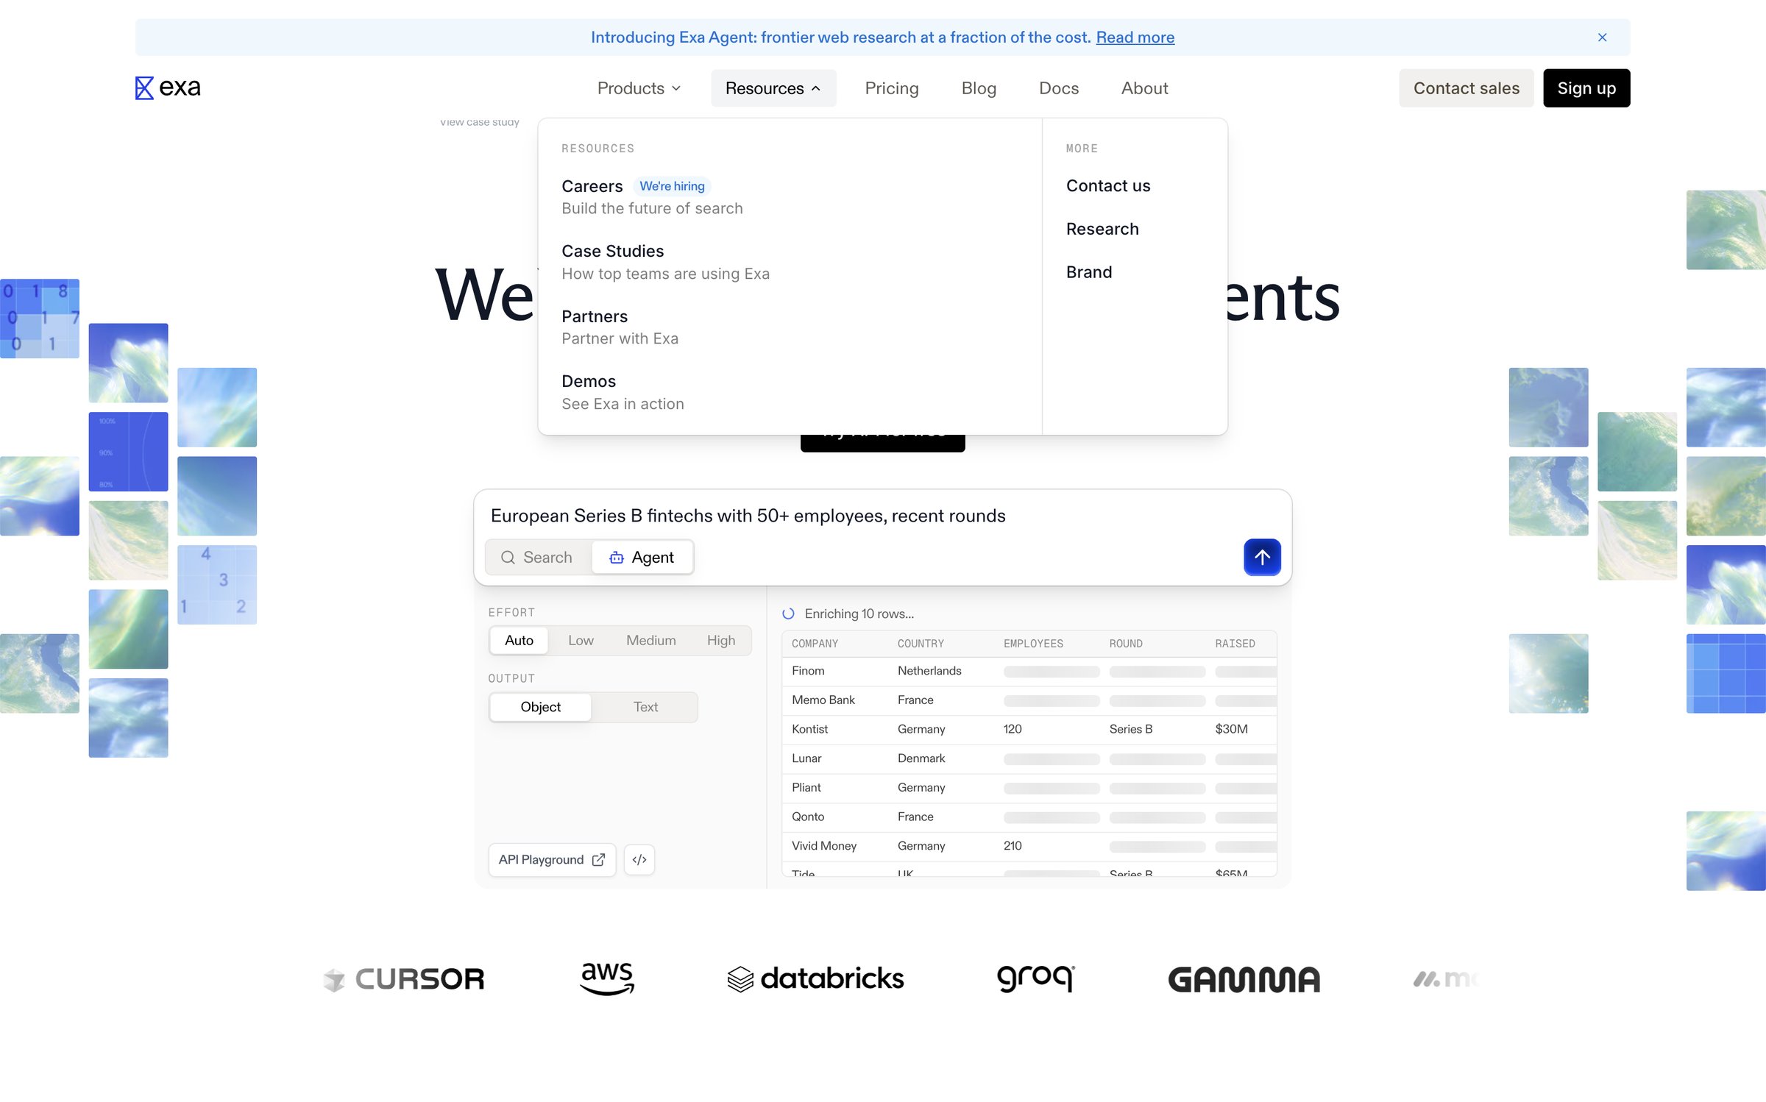Click the EMPLOYEES column header
The width and height of the screenshot is (1766, 1102).
coord(1032,644)
